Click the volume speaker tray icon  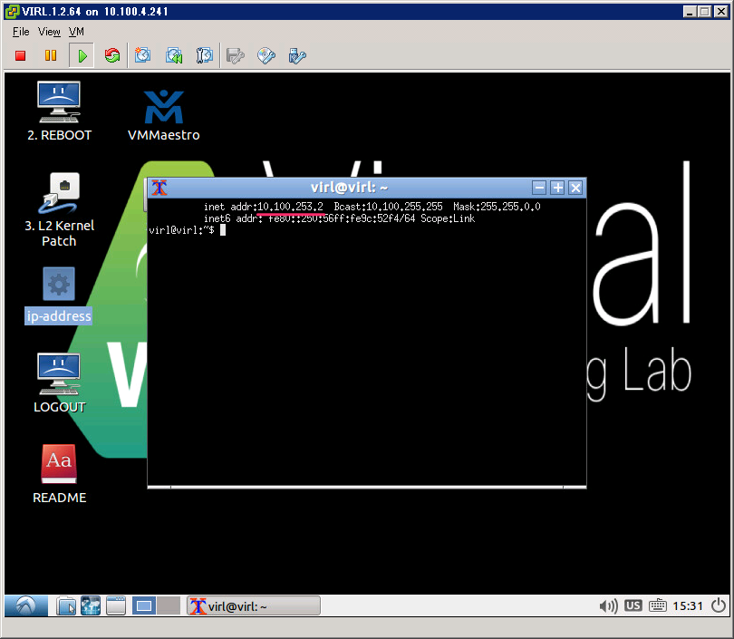coord(608,606)
